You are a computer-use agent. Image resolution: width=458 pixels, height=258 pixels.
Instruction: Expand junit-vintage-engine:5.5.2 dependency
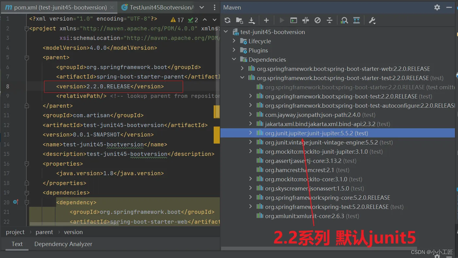(x=251, y=142)
